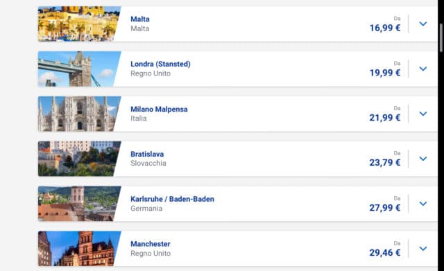Viewport: 444px width, 271px height.
Task: Click the vertical page scrollbar thumb
Action: coord(441,37)
